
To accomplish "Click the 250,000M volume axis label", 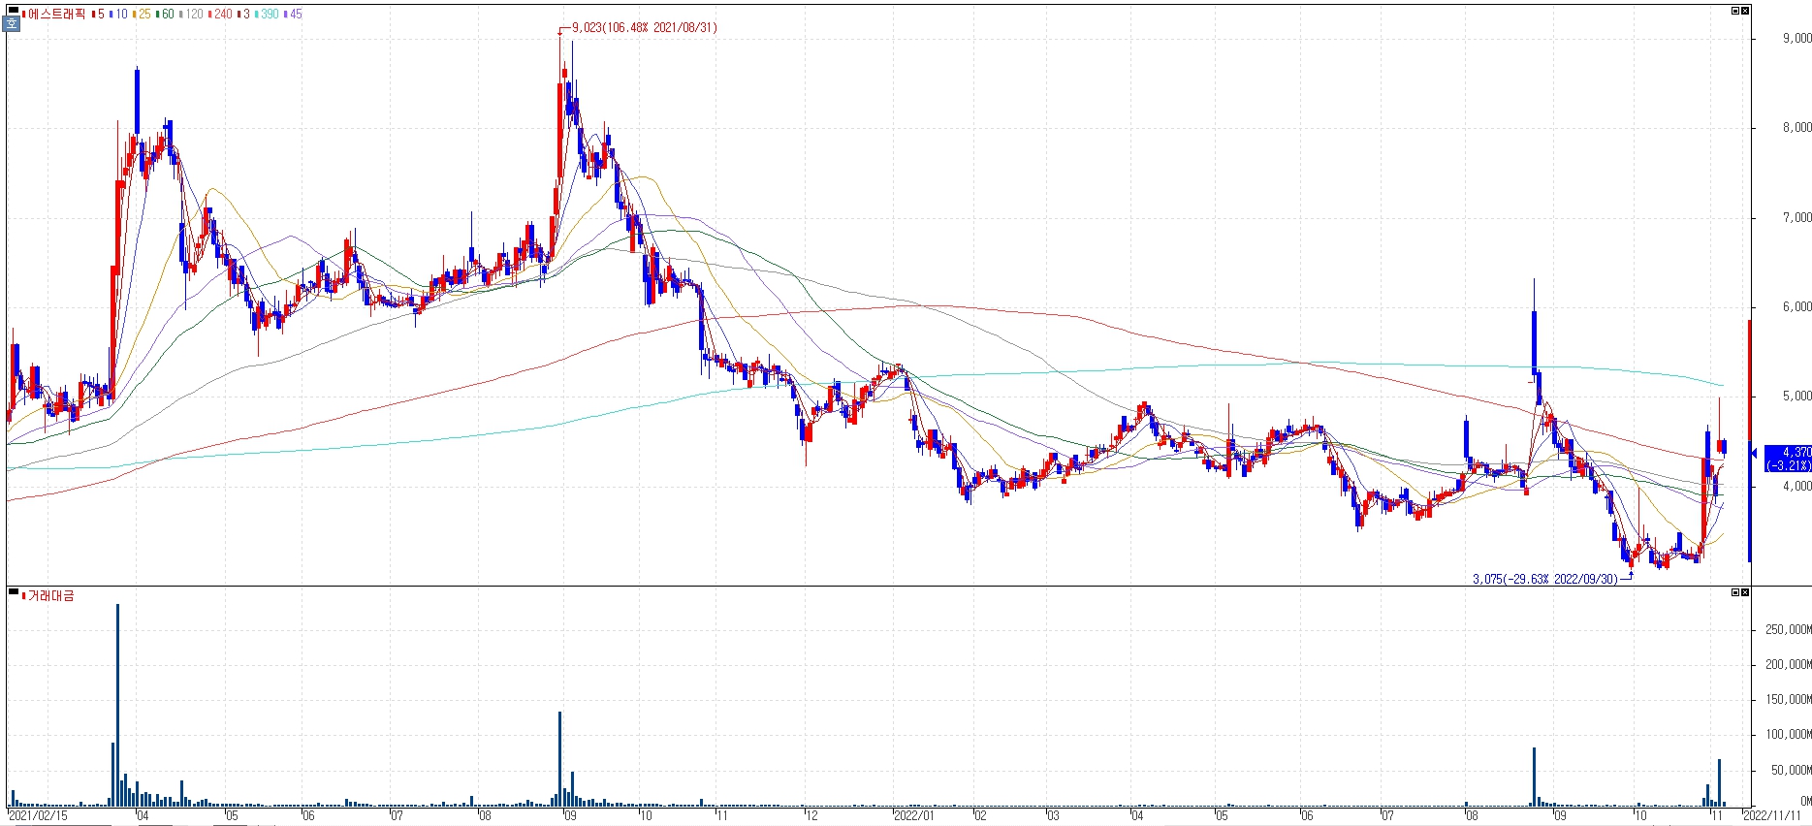I will pyautogui.click(x=1789, y=629).
